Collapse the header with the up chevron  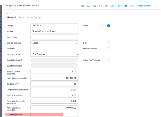pyautogui.click(x=156, y=5)
